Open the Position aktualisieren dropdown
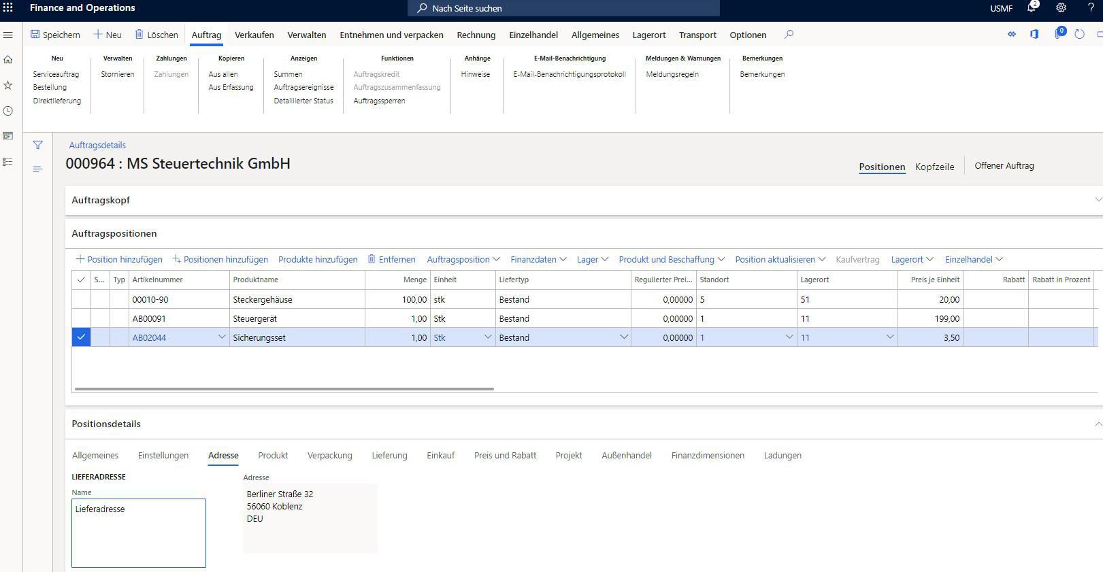Viewport: 1103px width, 572px height. (x=780, y=259)
